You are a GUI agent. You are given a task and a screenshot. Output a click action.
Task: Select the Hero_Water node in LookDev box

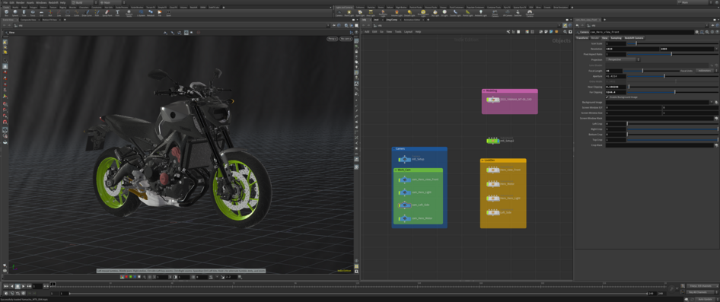pos(492,184)
